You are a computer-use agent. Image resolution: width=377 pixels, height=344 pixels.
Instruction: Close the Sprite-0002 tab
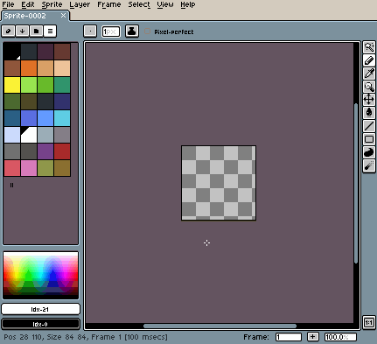[x=63, y=16]
